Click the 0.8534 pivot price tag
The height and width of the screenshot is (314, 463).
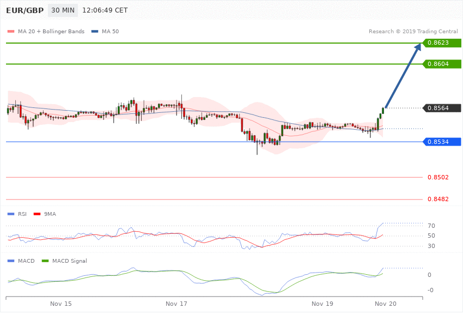pyautogui.click(x=442, y=142)
